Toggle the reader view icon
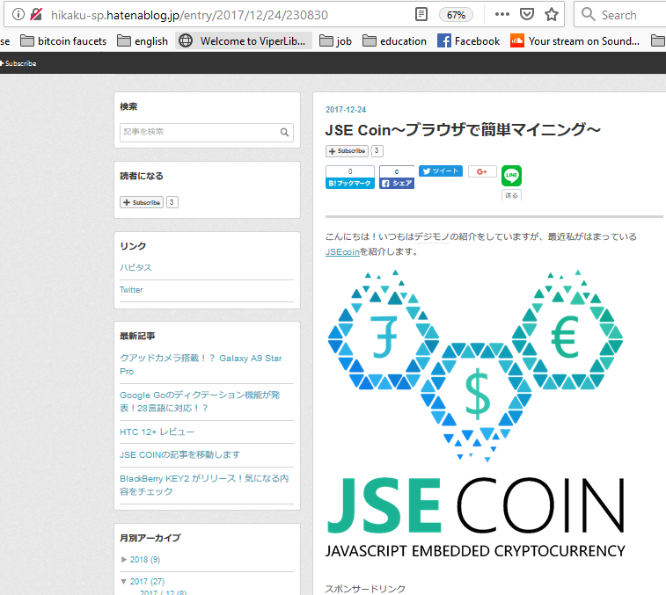666x595 pixels. click(421, 14)
